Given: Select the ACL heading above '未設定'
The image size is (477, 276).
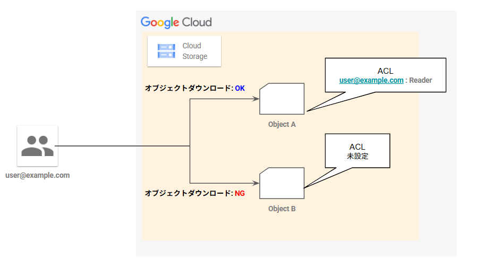Looking at the screenshot, I should [357, 147].
